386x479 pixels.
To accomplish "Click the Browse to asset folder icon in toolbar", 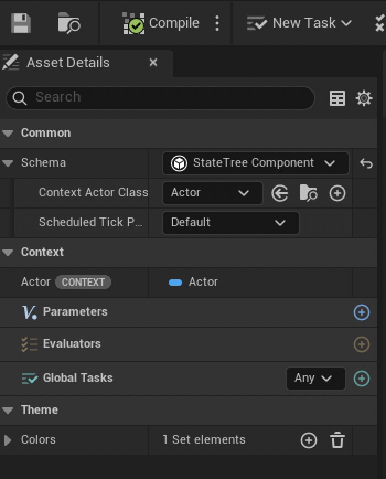I will click(x=69, y=23).
